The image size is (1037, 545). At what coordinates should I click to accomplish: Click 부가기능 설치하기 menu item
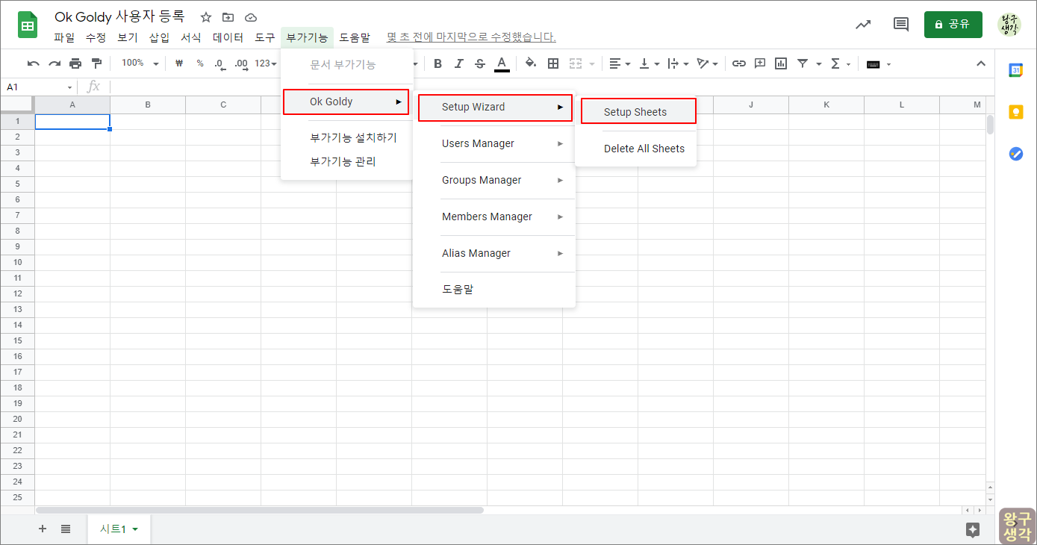point(347,137)
